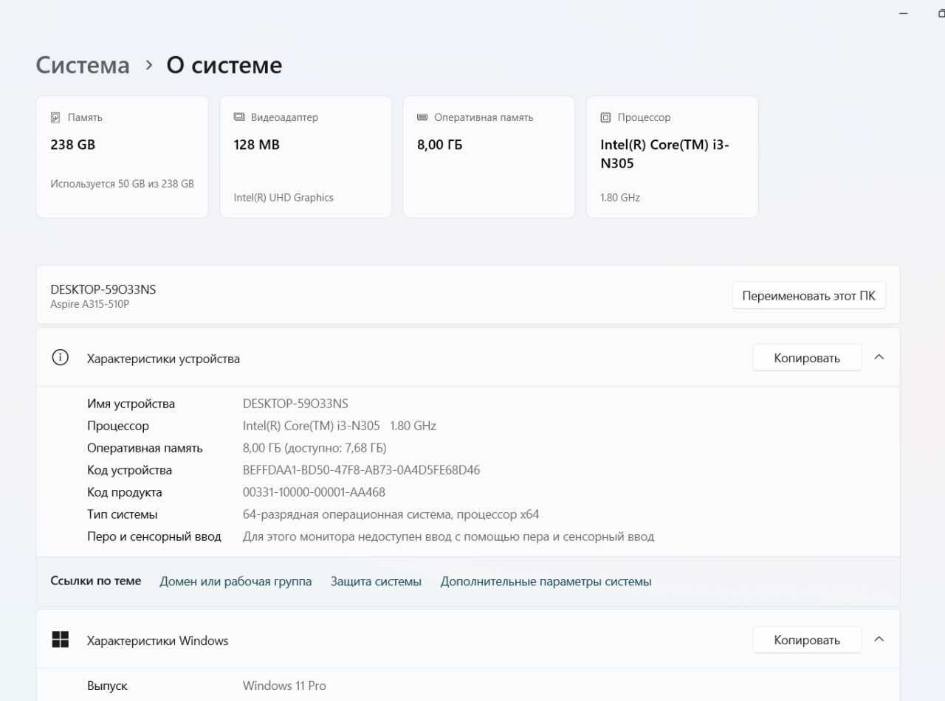Open Дополнительные параметры системы link
The width and height of the screenshot is (945, 701).
(546, 581)
